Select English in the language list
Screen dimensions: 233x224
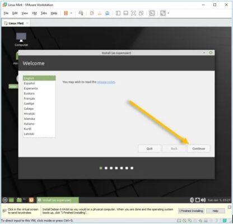tap(39, 78)
